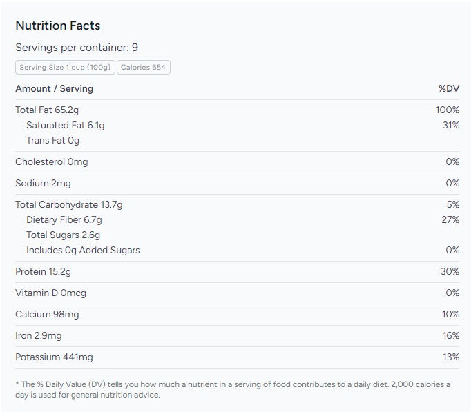471x412 pixels.
Task: Click the Serving Size 1 cup (100g) badge
Action: 65,67
